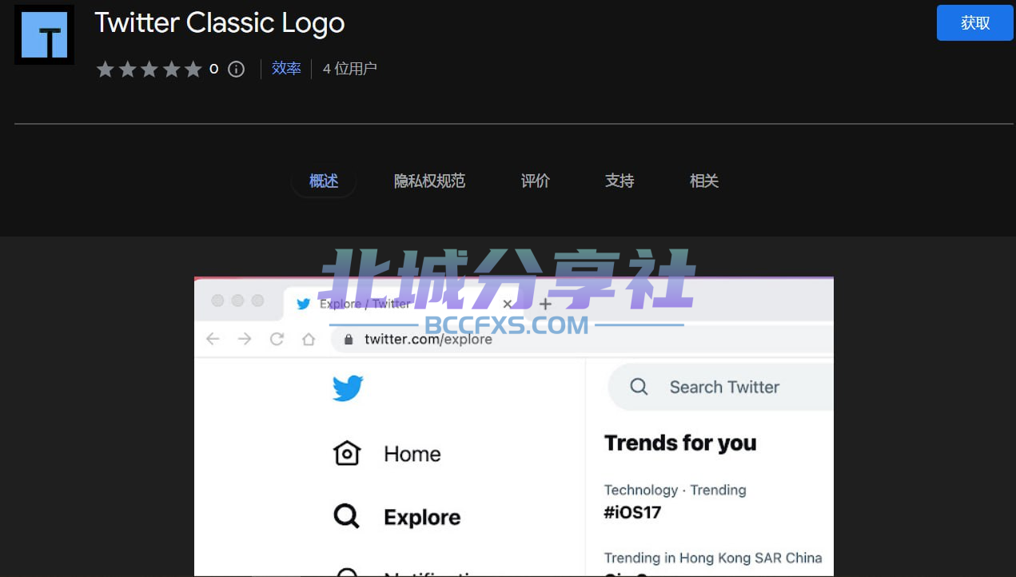Click the blue Twitter bird logo in preview
1016x577 pixels.
[349, 389]
